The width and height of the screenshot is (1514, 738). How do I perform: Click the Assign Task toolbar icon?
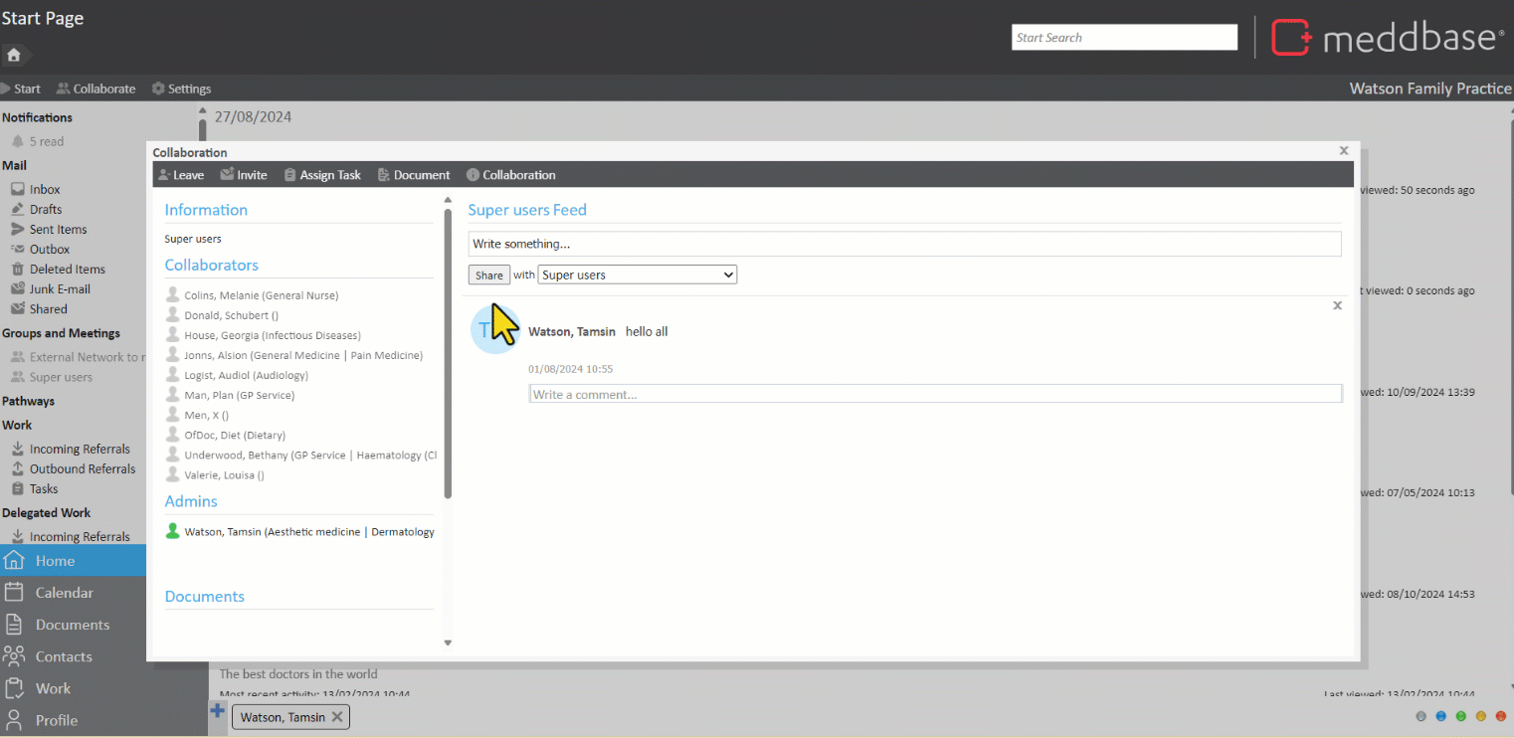pyautogui.click(x=290, y=175)
